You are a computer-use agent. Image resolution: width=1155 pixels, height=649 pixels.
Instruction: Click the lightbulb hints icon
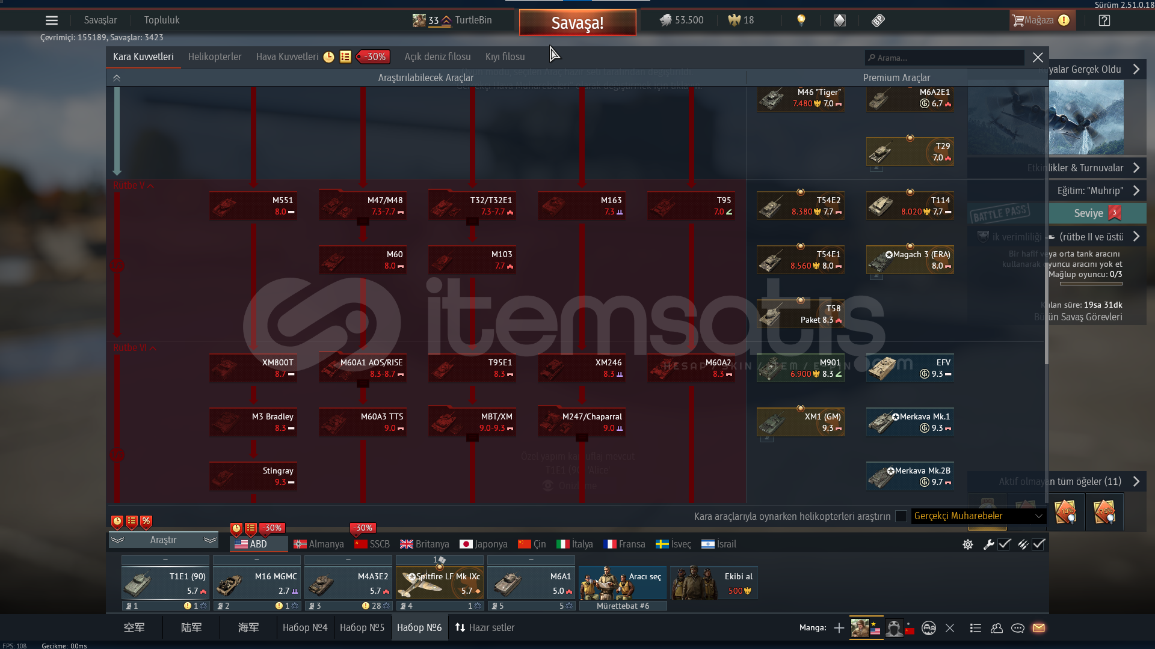pyautogui.click(x=801, y=20)
